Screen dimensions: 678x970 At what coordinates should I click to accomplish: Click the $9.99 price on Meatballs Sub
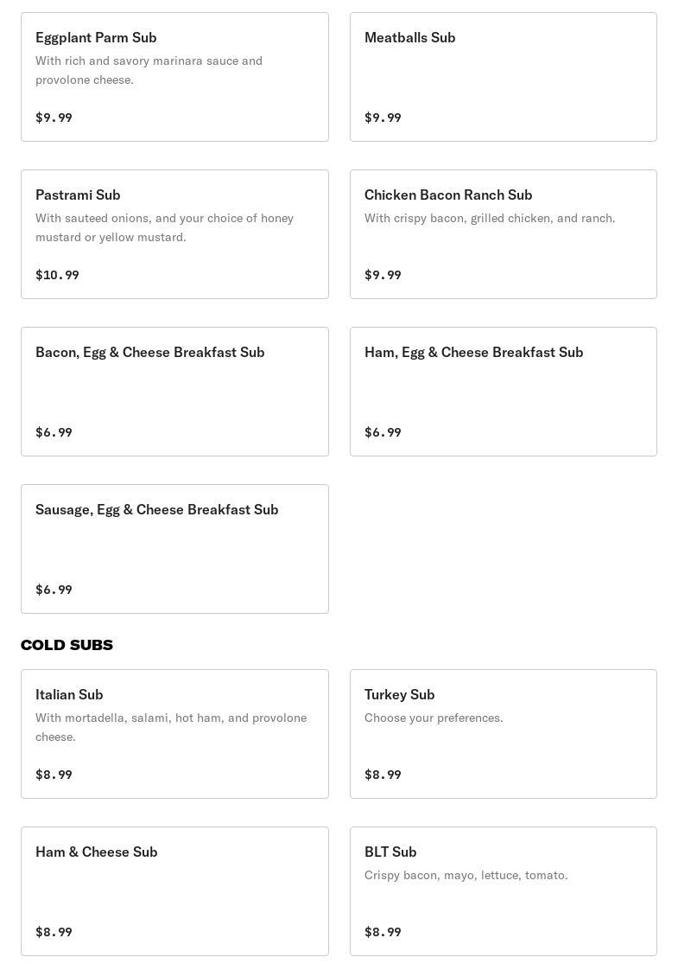[x=383, y=118]
